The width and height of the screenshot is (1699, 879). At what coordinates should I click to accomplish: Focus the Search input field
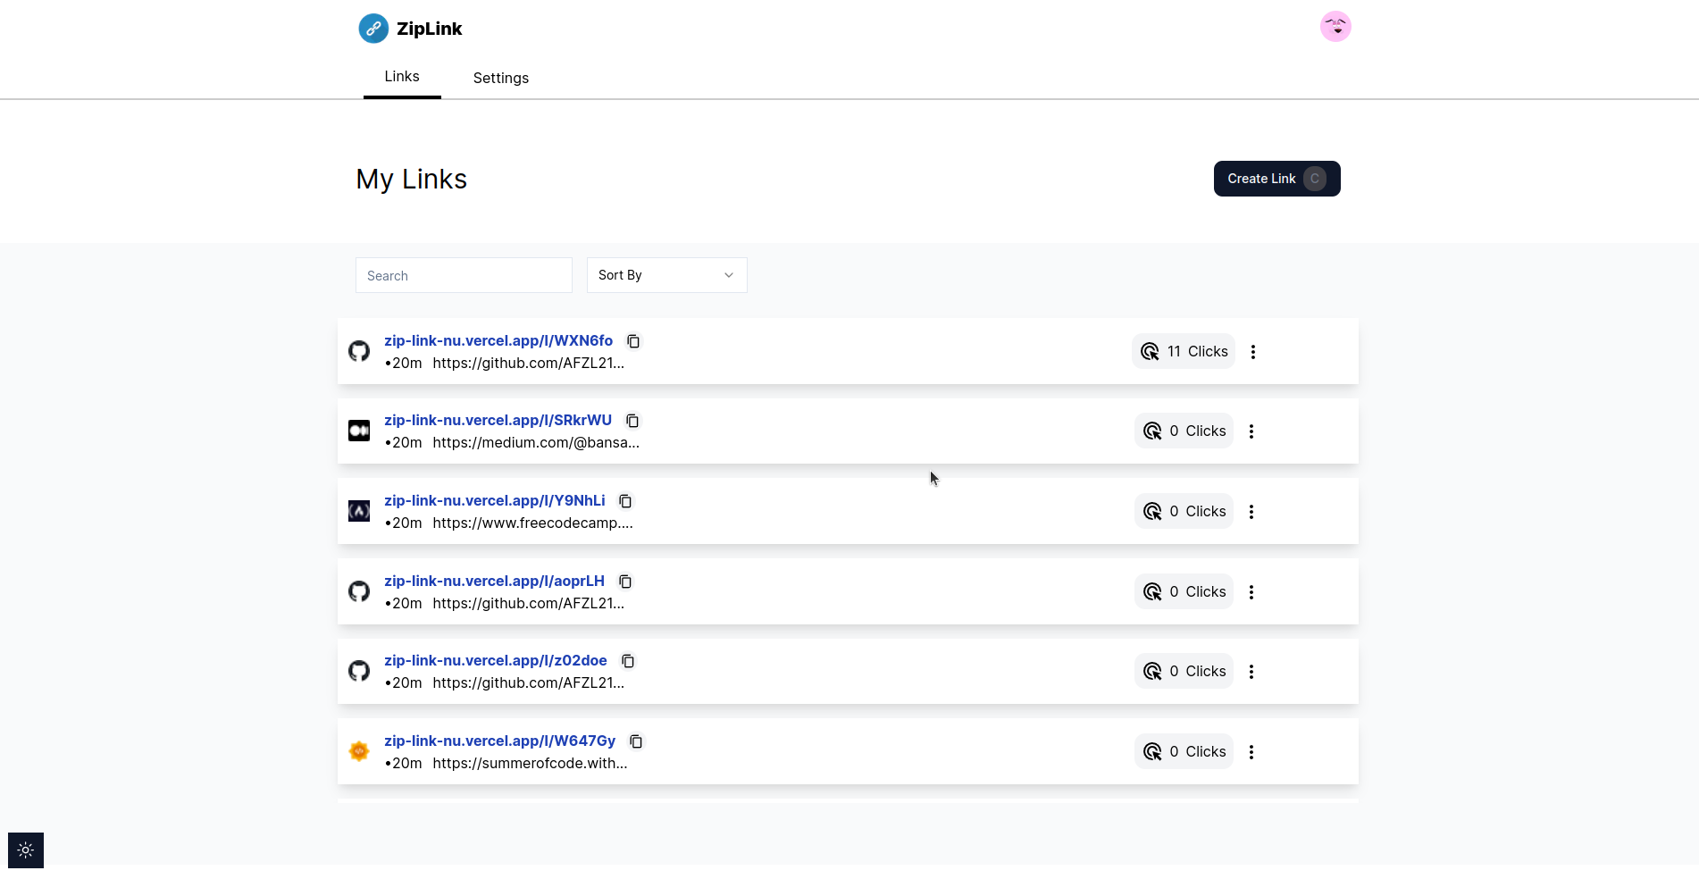click(464, 275)
